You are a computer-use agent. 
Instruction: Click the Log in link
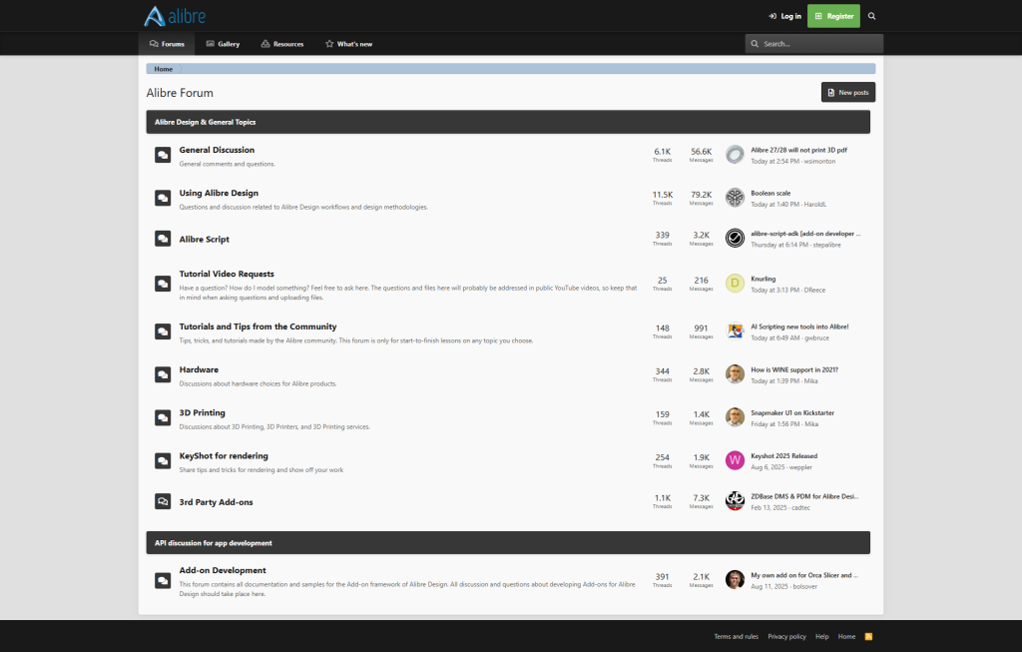coord(784,16)
